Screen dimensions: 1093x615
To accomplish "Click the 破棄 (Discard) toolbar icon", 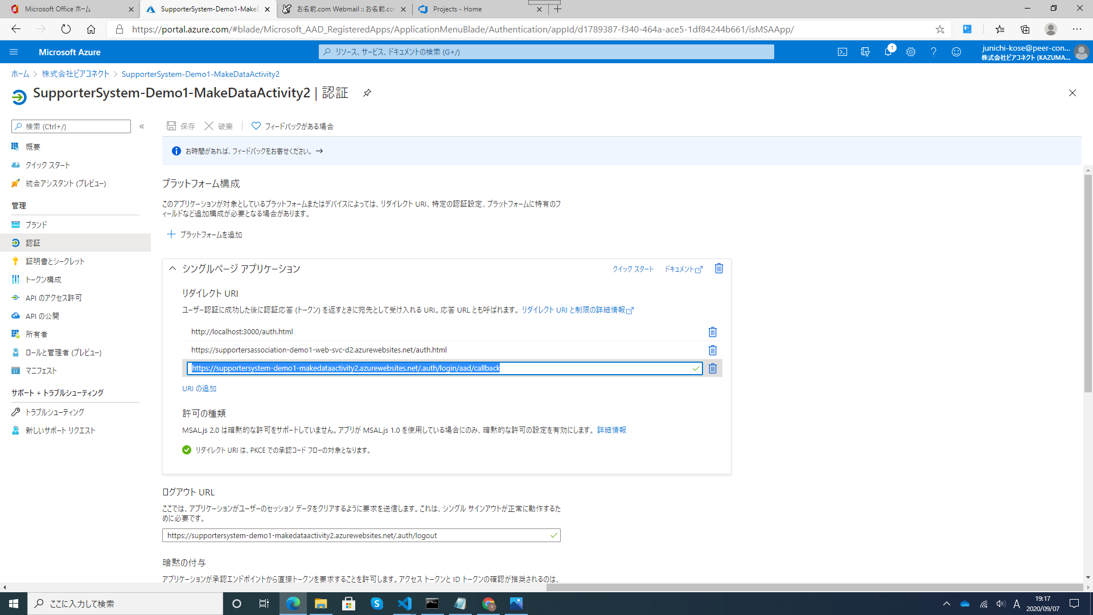I will [x=219, y=126].
